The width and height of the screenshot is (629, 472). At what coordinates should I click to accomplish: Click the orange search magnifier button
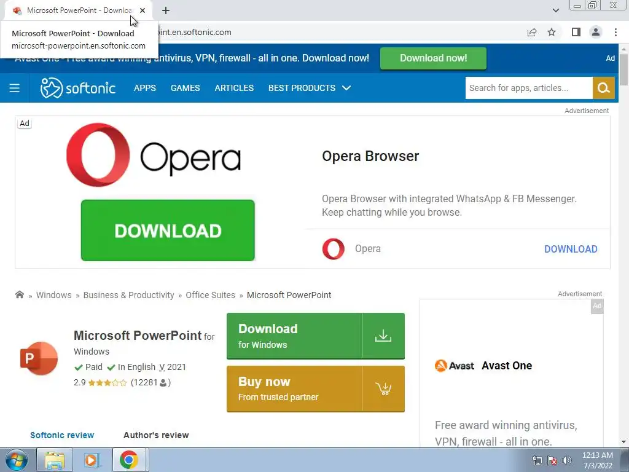click(x=603, y=88)
